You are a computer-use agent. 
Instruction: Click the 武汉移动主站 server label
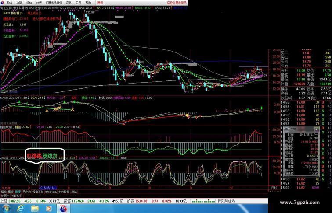(x=226, y=201)
